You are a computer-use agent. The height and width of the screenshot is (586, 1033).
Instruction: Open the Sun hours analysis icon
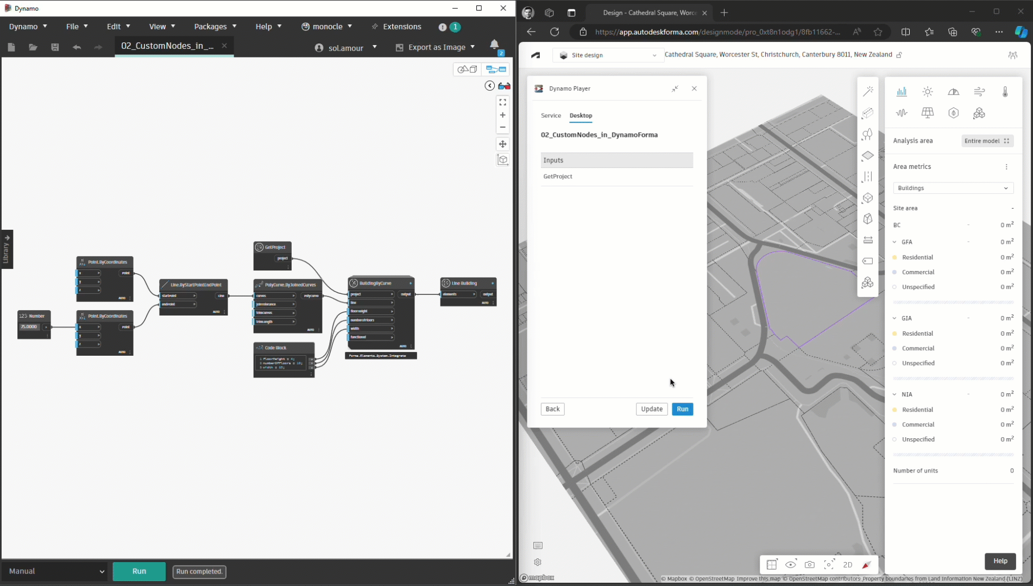(928, 92)
